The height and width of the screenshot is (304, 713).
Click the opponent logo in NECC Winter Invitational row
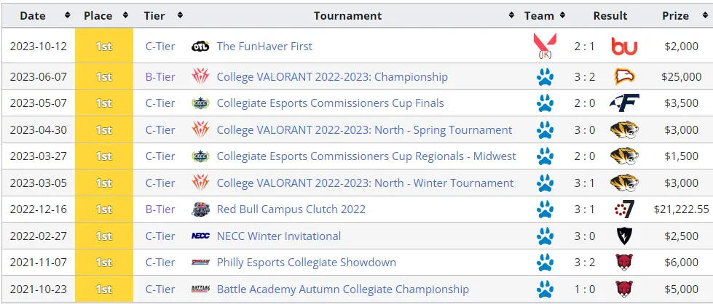(x=624, y=236)
